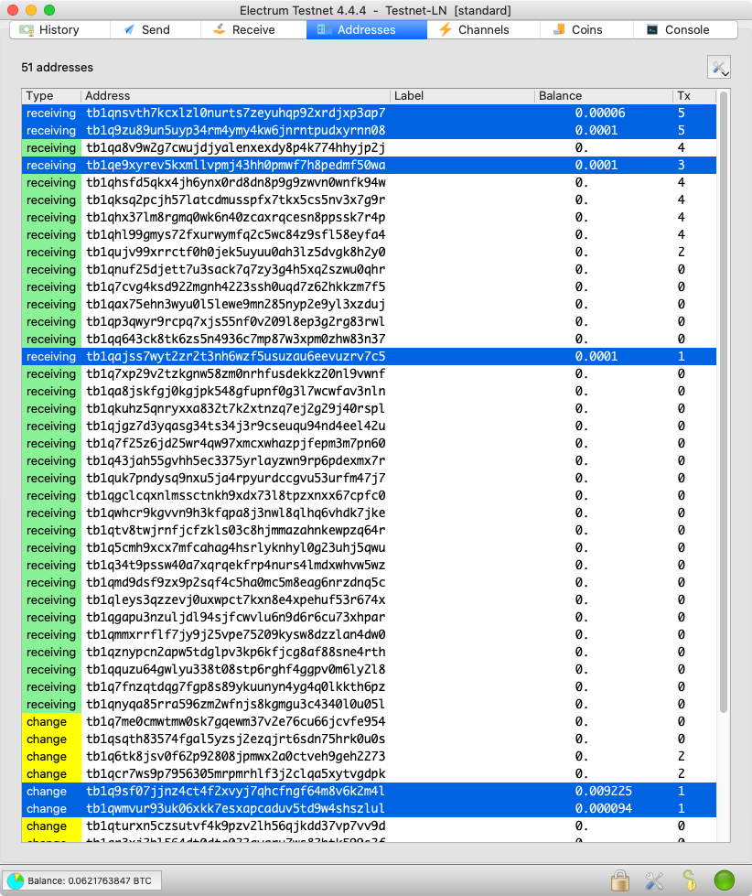The width and height of the screenshot is (752, 896).
Task: Select address tb1qa8jskfgj0kgjpk548gfupnf0g3l7wcwfav3nln
Action: [369, 392]
